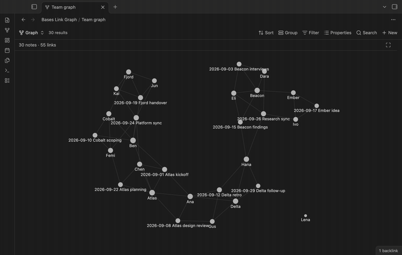Click Team graph breadcrumb
The image size is (402, 255).
point(93,20)
